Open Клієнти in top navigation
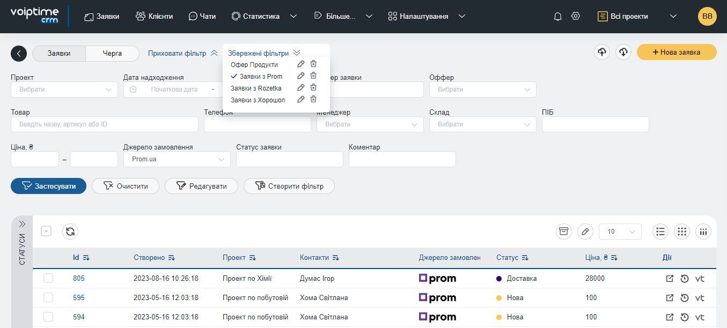 (x=155, y=17)
